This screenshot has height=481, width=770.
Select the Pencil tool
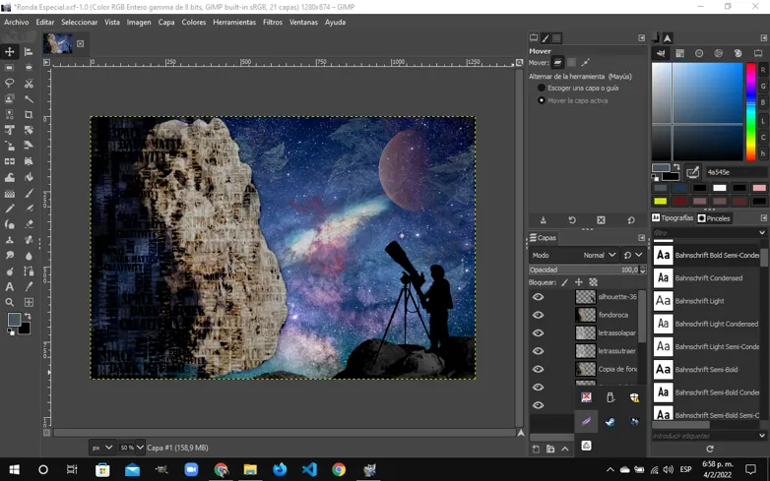click(9, 209)
